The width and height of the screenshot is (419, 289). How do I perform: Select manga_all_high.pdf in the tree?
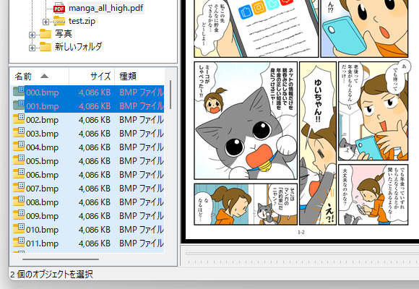[x=105, y=8]
